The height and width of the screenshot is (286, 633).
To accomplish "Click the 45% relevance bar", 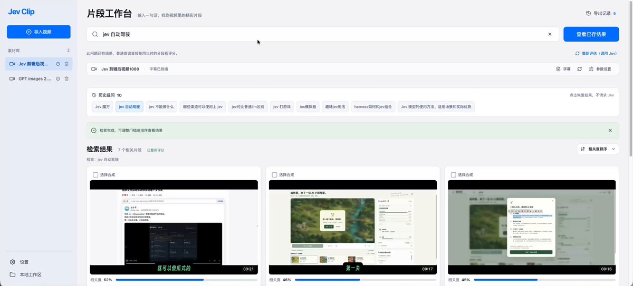I will click(x=544, y=280).
